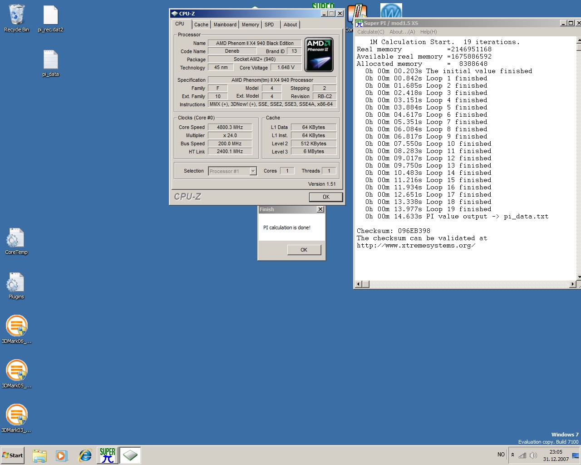
Task: Show hidden tray icons arrow
Action: [512, 455]
